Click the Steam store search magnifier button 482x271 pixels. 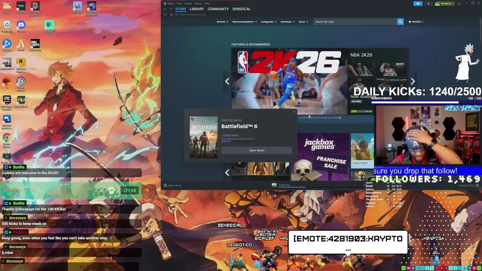coord(400,21)
